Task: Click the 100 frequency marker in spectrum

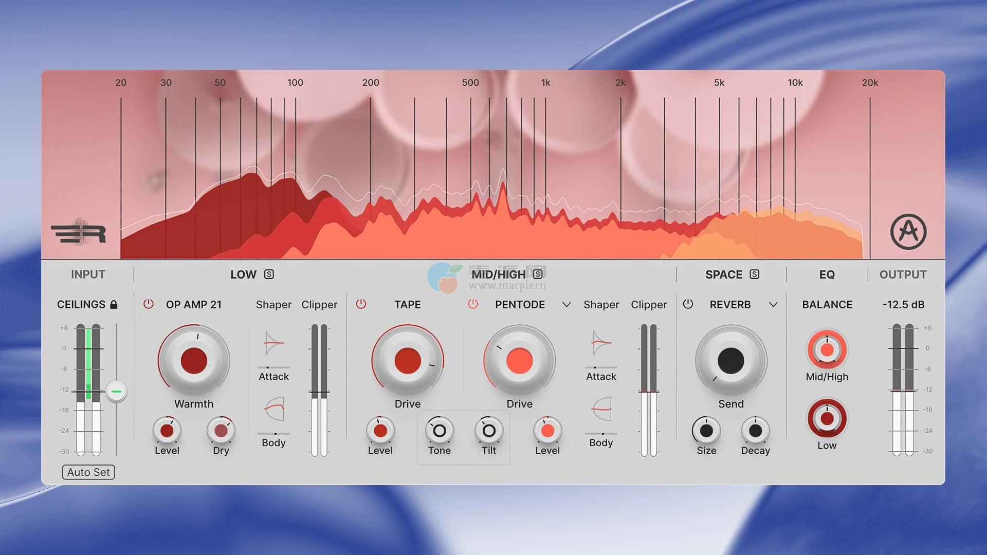Action: click(295, 83)
